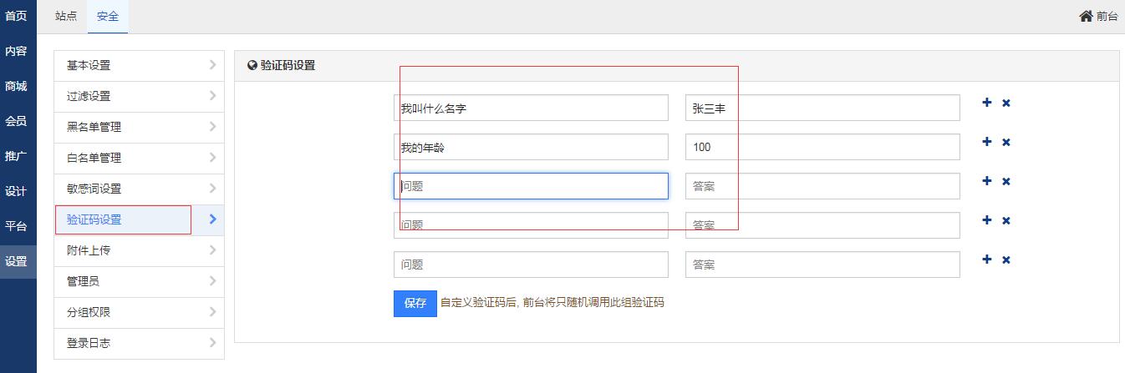
Task: Click the plus icon beside the 张三丰 answer row
Action: coord(986,103)
